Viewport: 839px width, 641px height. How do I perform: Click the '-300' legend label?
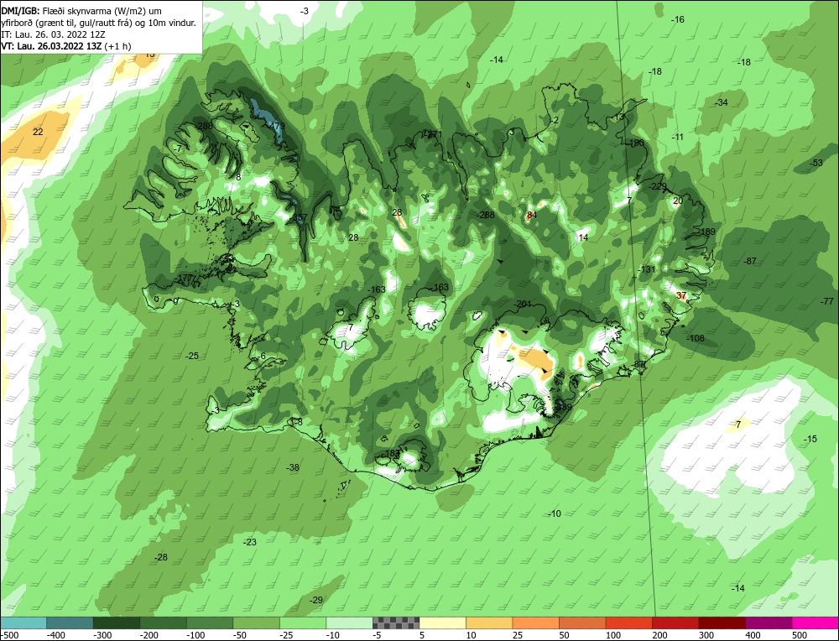pos(102,635)
